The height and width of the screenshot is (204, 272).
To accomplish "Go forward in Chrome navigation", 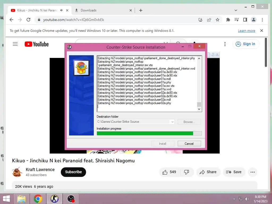I will click(20, 20).
